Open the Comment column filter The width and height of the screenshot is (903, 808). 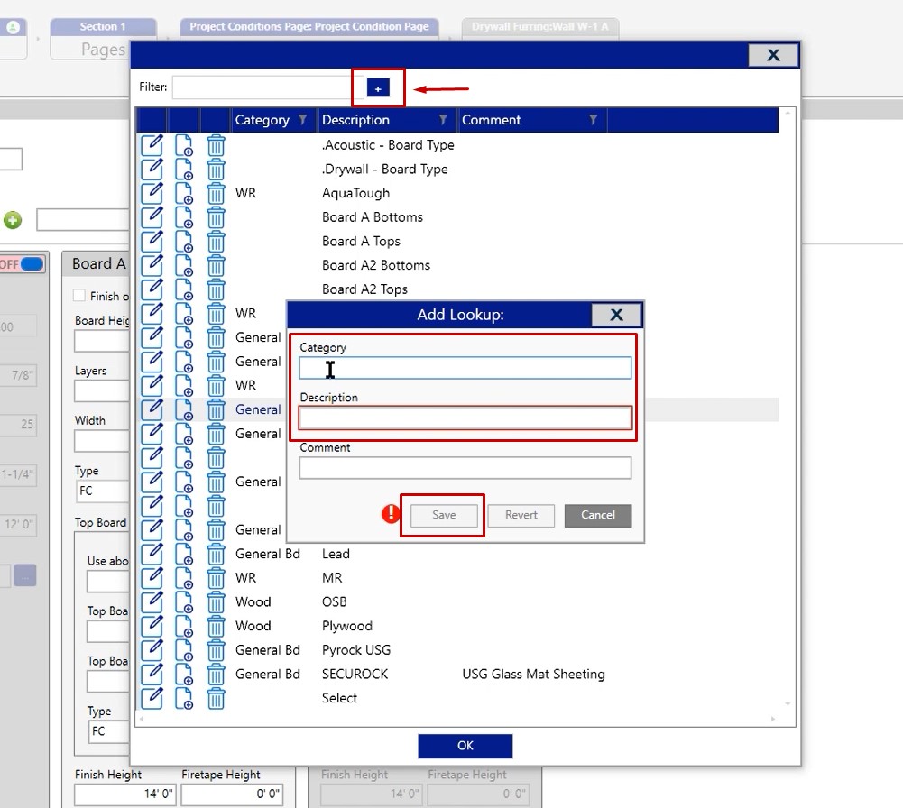(x=593, y=120)
